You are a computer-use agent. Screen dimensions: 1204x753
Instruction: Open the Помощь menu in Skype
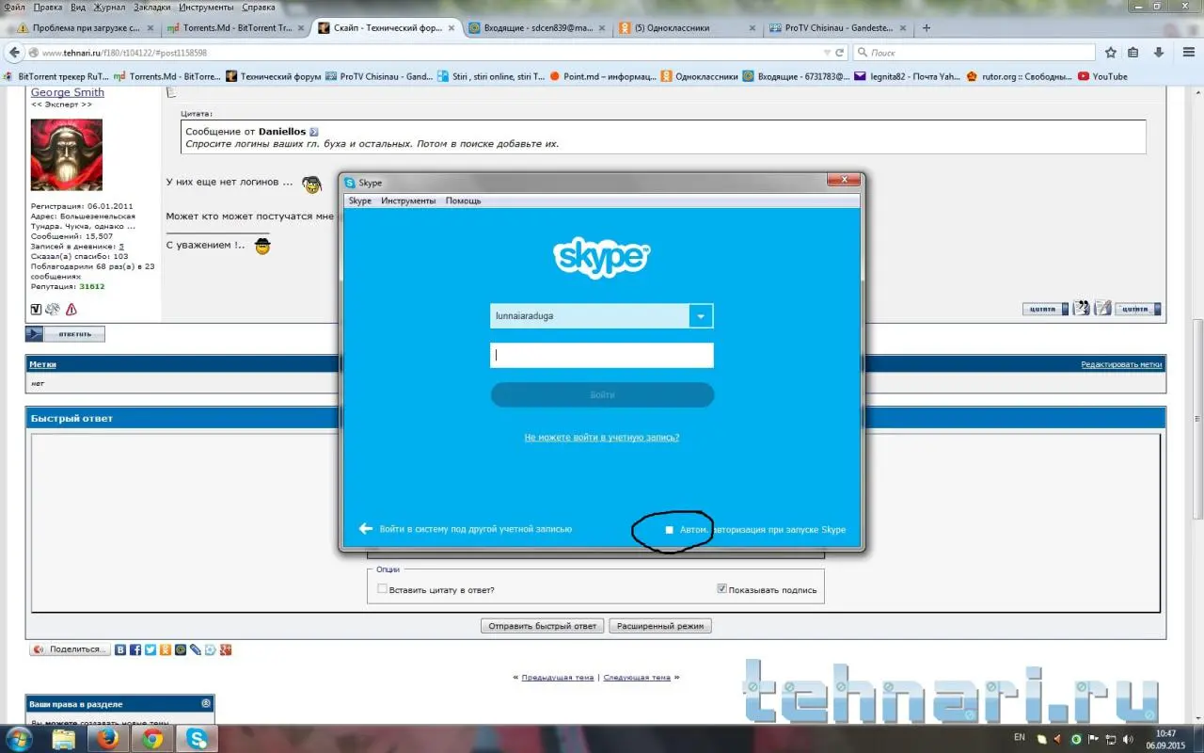pyautogui.click(x=463, y=200)
